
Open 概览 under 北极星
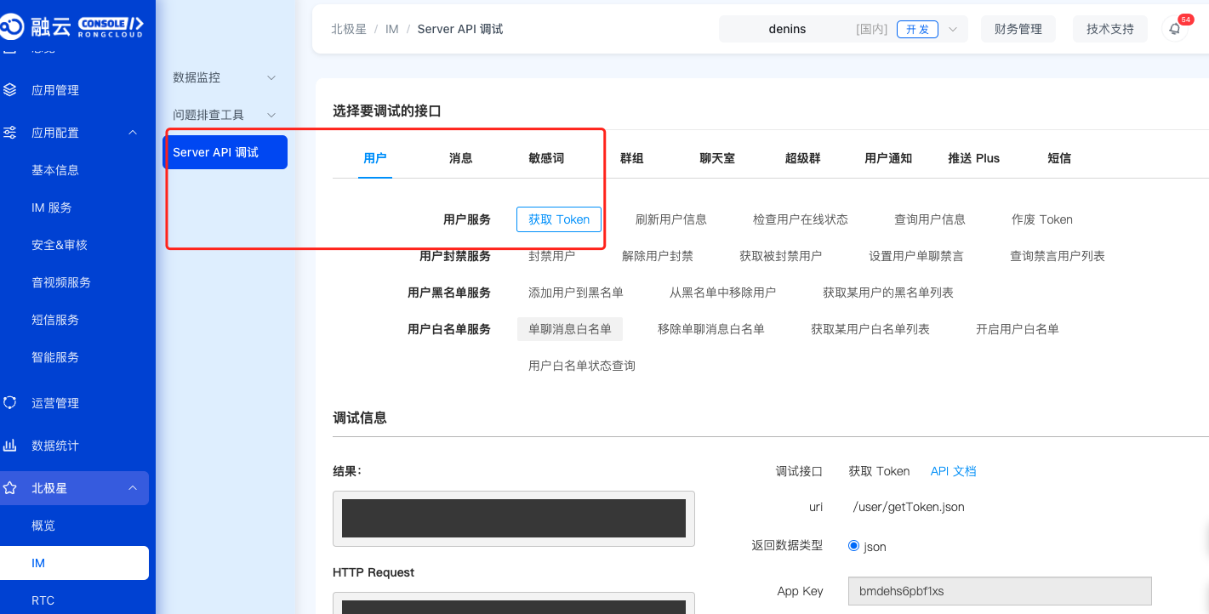click(x=43, y=526)
